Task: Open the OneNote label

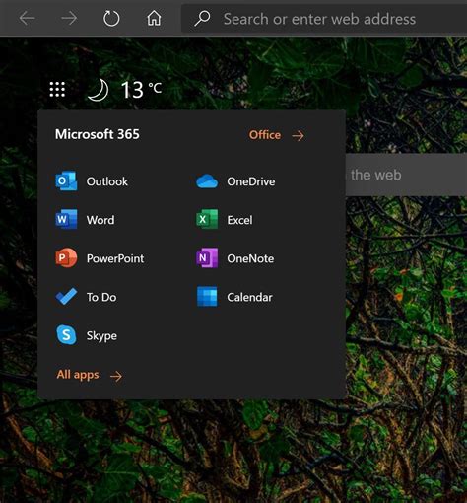Action: click(250, 258)
